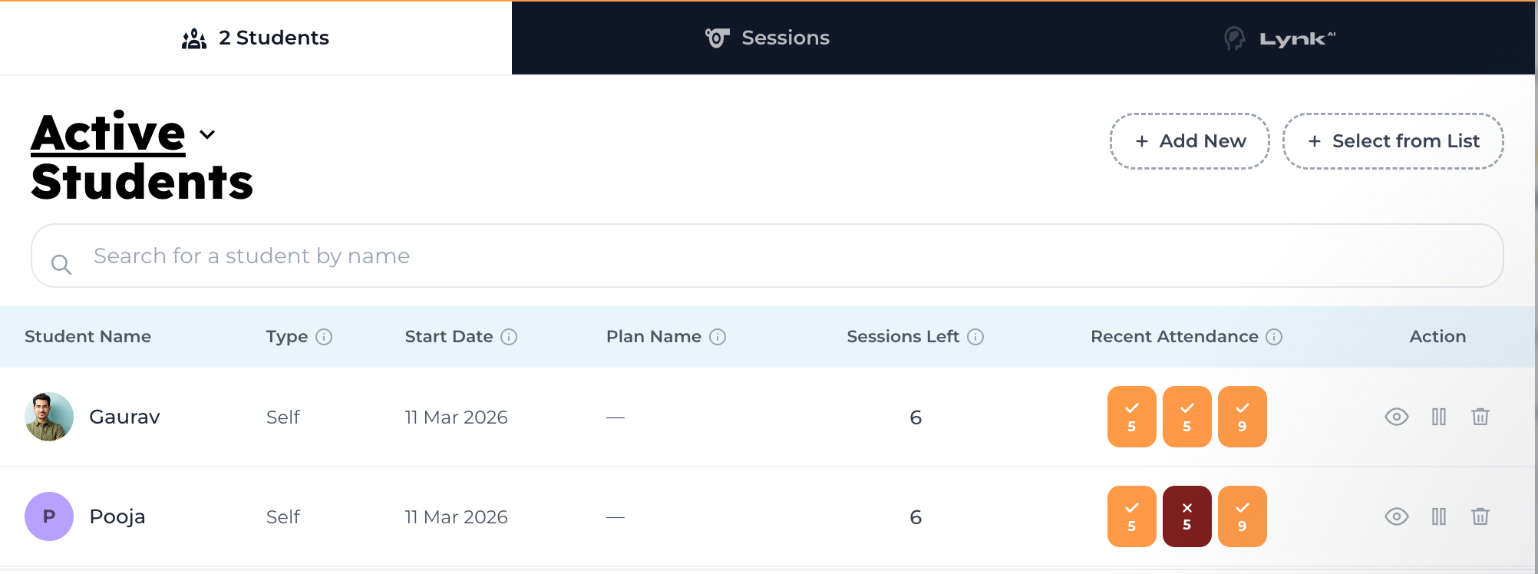Select the 2 Students tab

coord(256,38)
